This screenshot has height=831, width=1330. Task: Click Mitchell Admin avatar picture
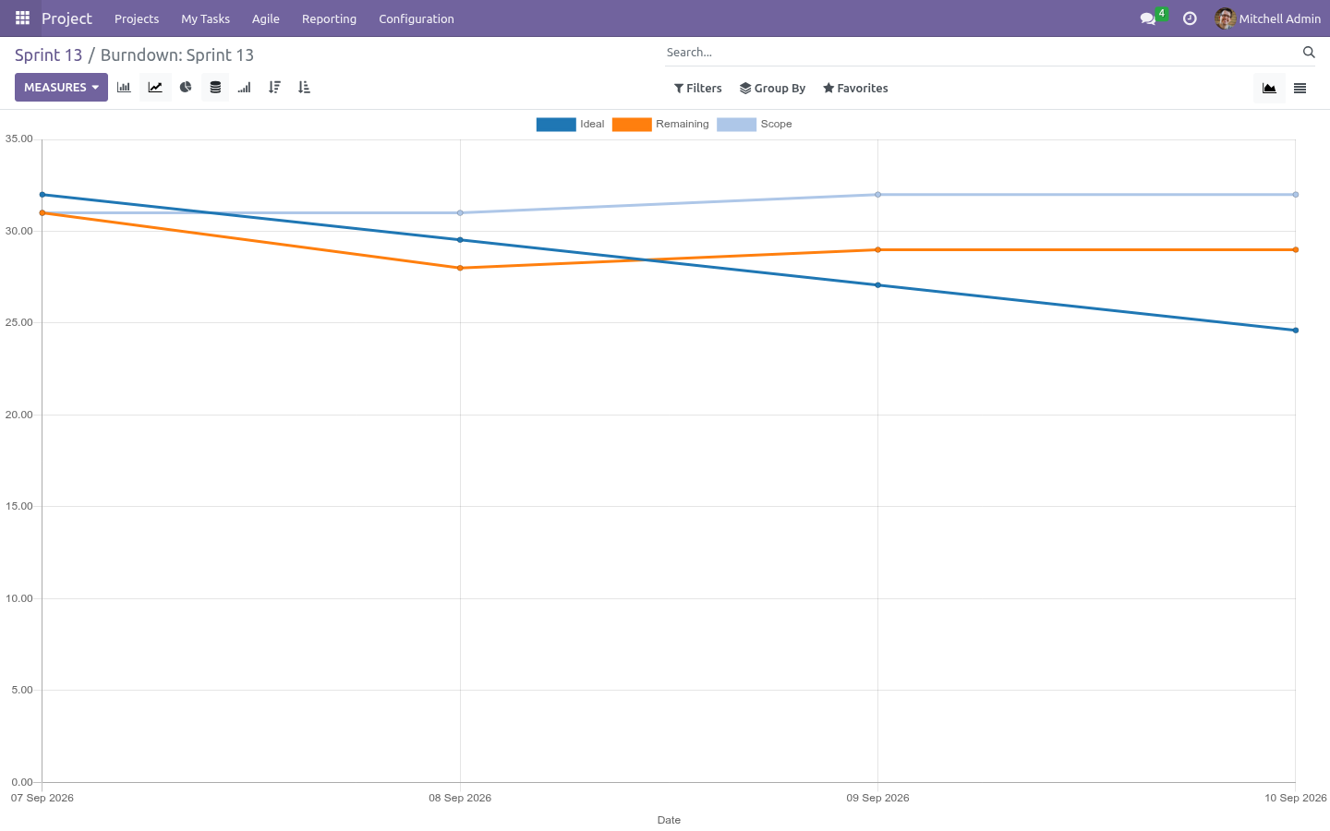click(x=1225, y=18)
